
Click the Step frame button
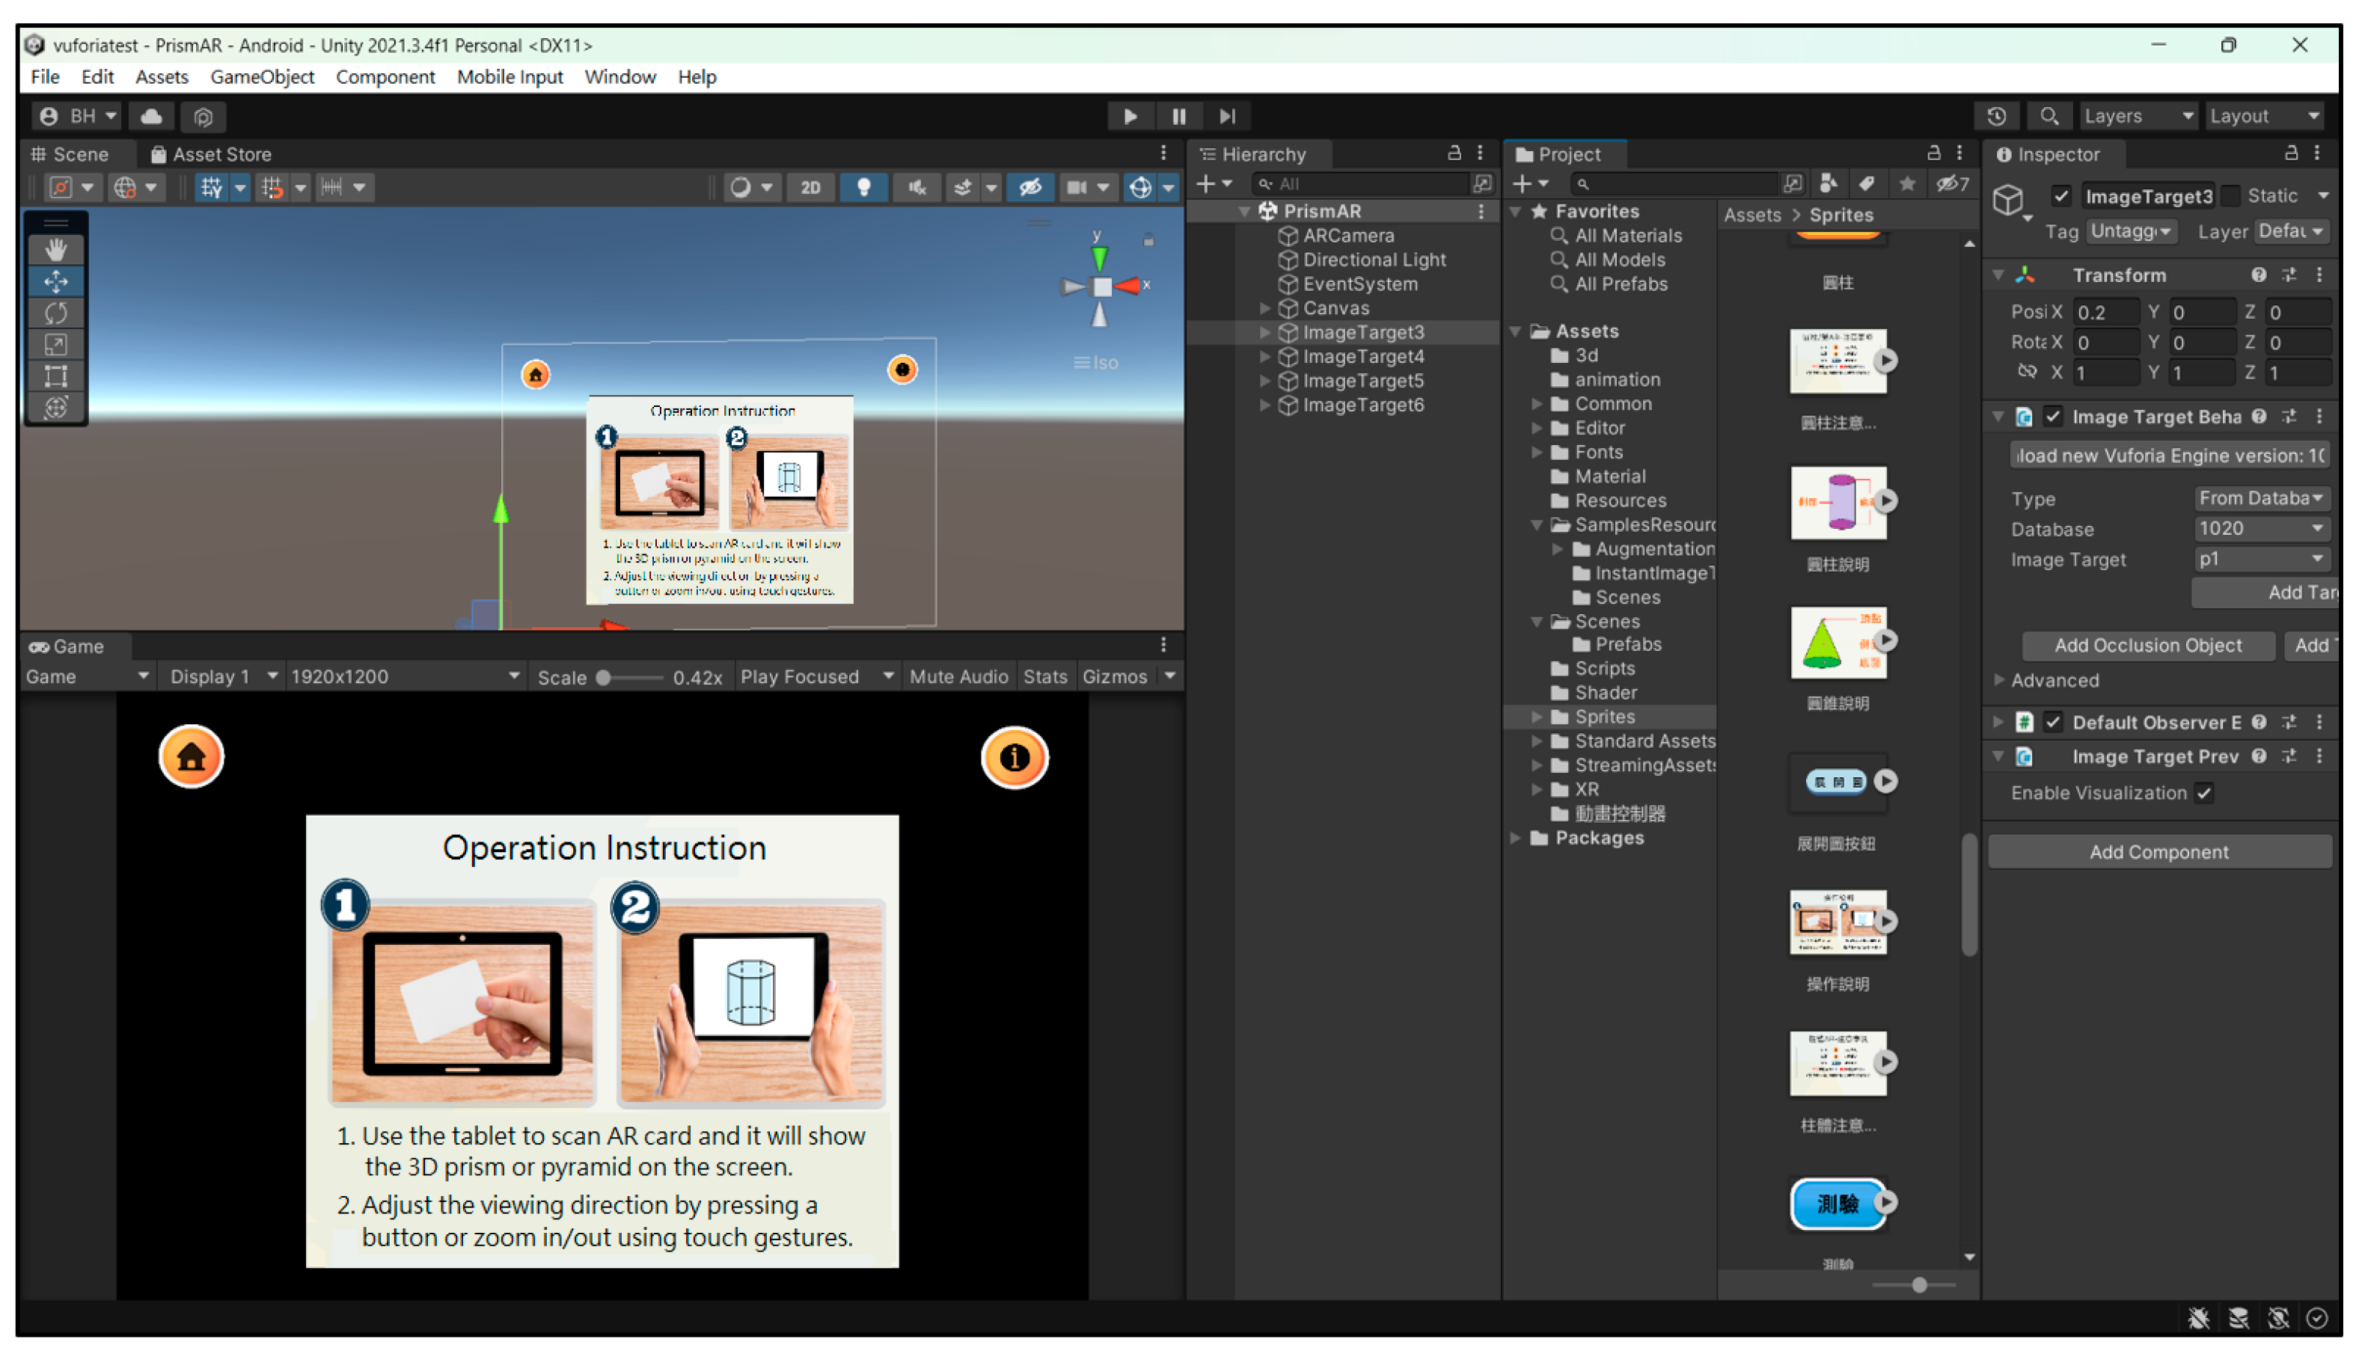(1227, 116)
